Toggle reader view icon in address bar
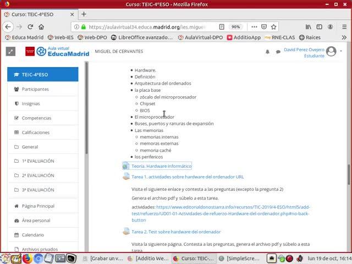This screenshot has height=264, width=352. 222,27
